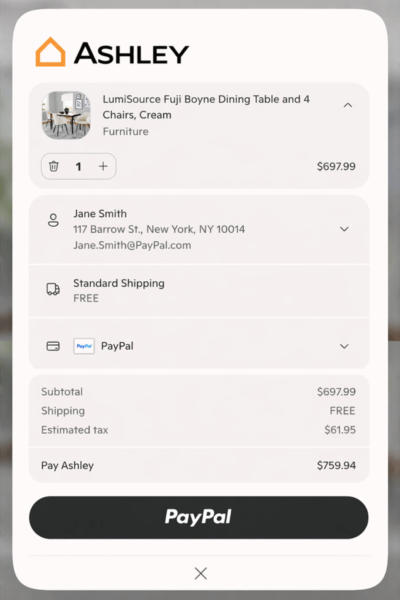Screen dimensions: 400x600
Task: Collapse the dining table product details
Action: click(348, 105)
